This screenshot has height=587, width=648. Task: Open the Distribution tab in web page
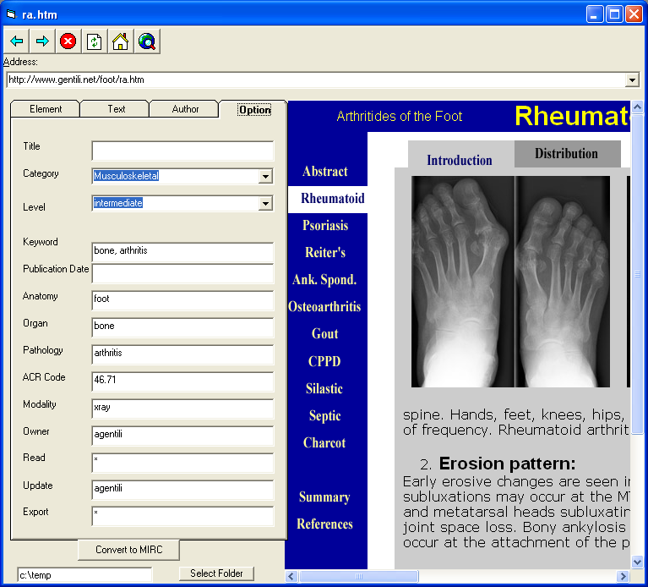coord(567,153)
